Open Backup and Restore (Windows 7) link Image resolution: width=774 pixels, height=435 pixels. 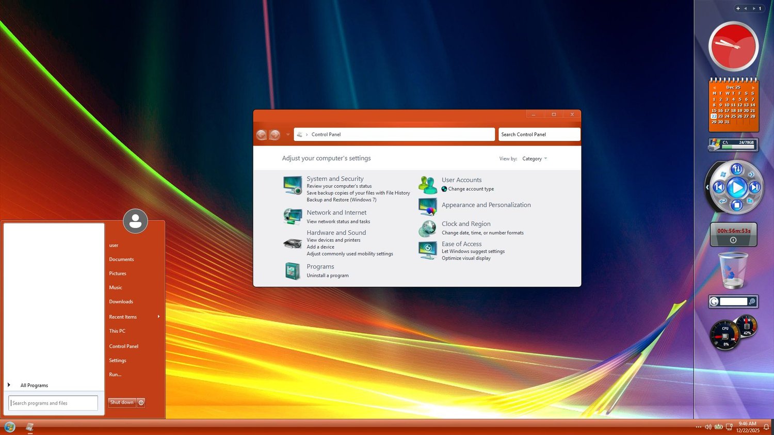[342, 200]
